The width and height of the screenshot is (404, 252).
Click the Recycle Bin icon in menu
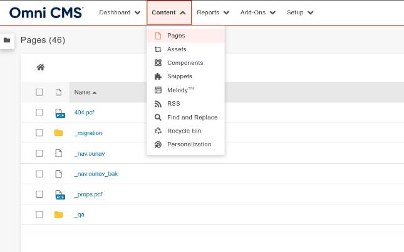(158, 131)
